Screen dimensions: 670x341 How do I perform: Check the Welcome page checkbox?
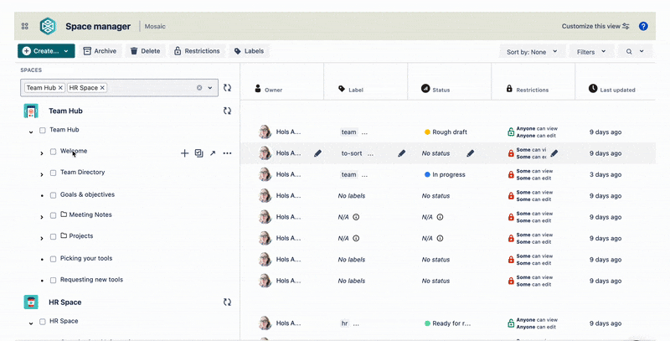coord(53,152)
